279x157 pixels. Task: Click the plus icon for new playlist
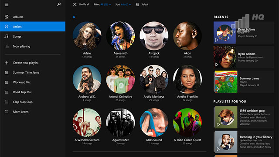[x=7, y=63]
